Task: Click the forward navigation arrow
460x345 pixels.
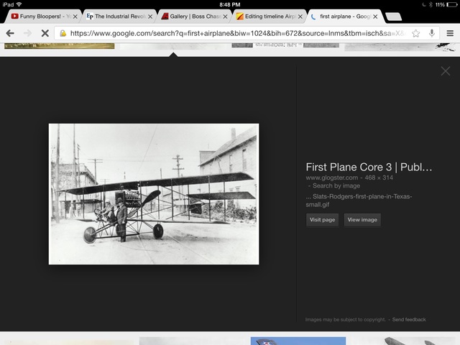Action: [27, 33]
